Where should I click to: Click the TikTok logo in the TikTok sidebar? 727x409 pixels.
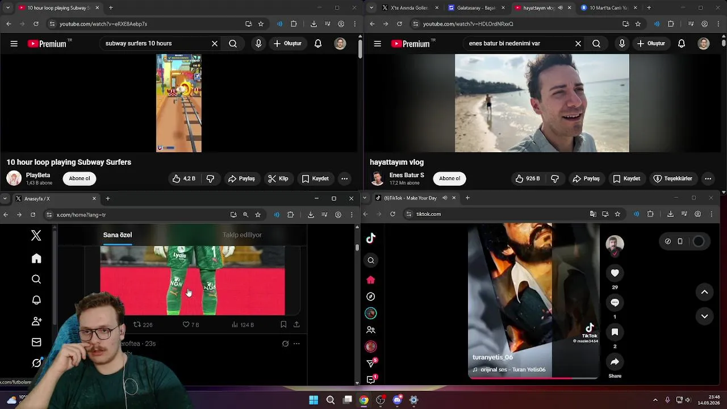coord(371,238)
